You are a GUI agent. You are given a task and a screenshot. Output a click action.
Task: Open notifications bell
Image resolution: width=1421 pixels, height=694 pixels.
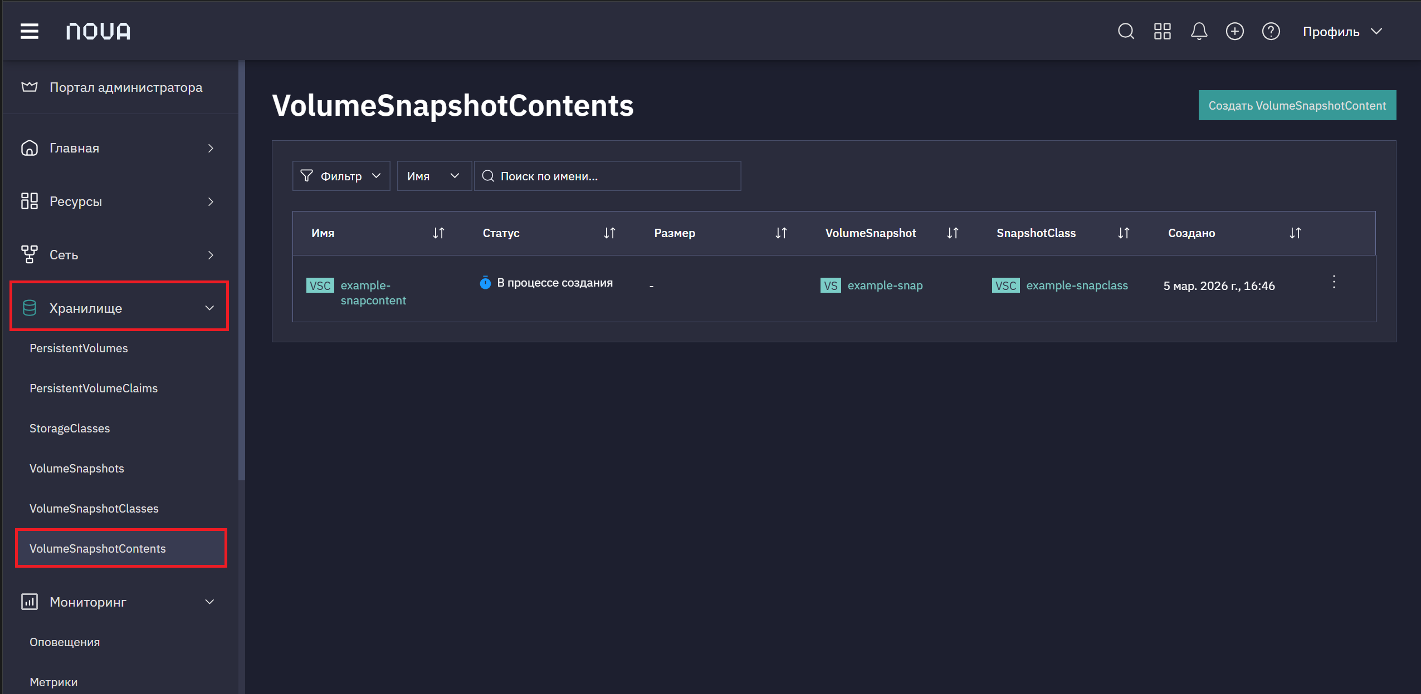pyautogui.click(x=1199, y=31)
